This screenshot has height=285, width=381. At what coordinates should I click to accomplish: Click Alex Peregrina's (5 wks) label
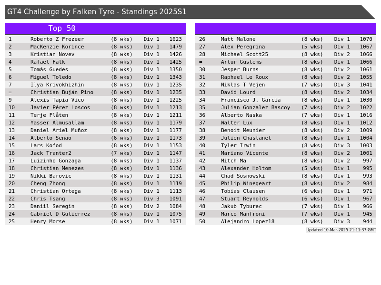(x=312, y=47)
